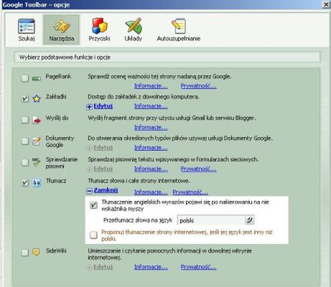Image resolution: width=331 pixels, height=287 pixels.
Task: Click the PageRank feature label
Action: coord(58,77)
